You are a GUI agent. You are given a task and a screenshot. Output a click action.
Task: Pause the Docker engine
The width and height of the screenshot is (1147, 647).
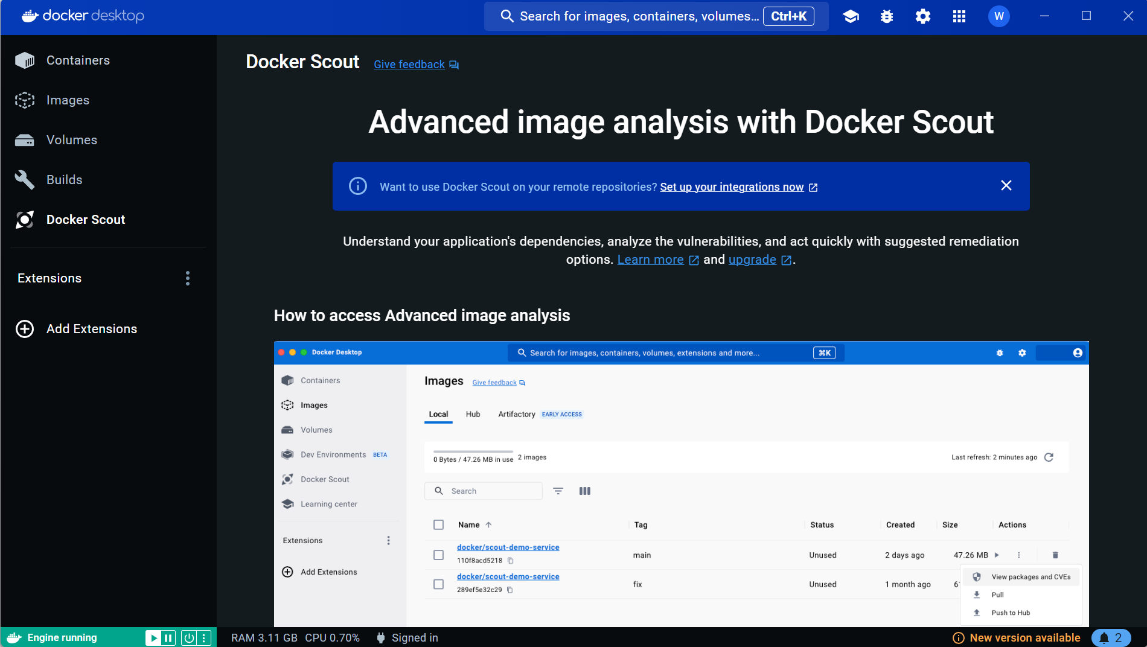coord(168,638)
